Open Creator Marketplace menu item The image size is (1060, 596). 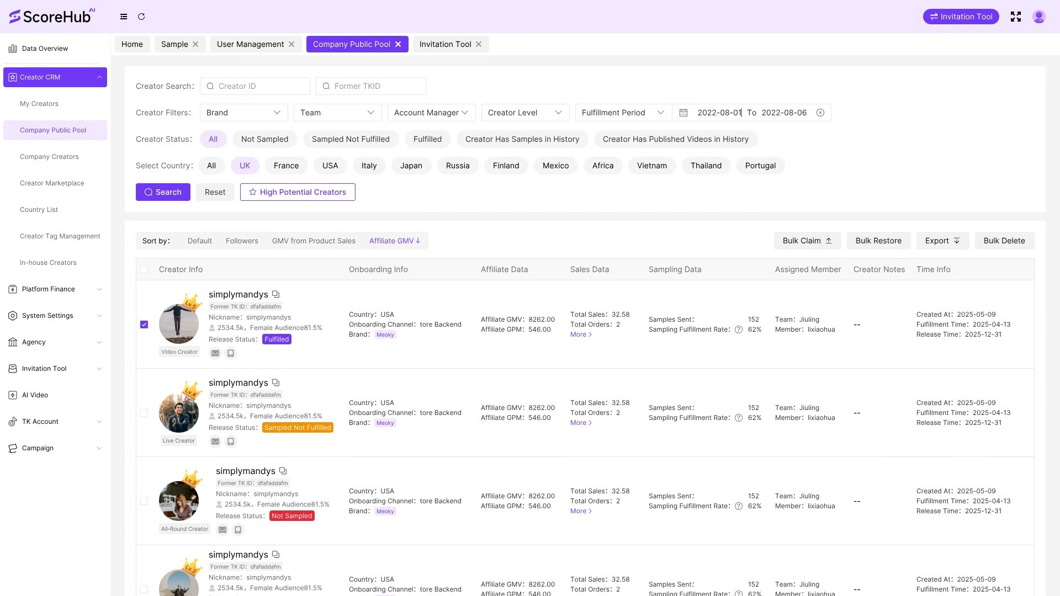coord(52,183)
